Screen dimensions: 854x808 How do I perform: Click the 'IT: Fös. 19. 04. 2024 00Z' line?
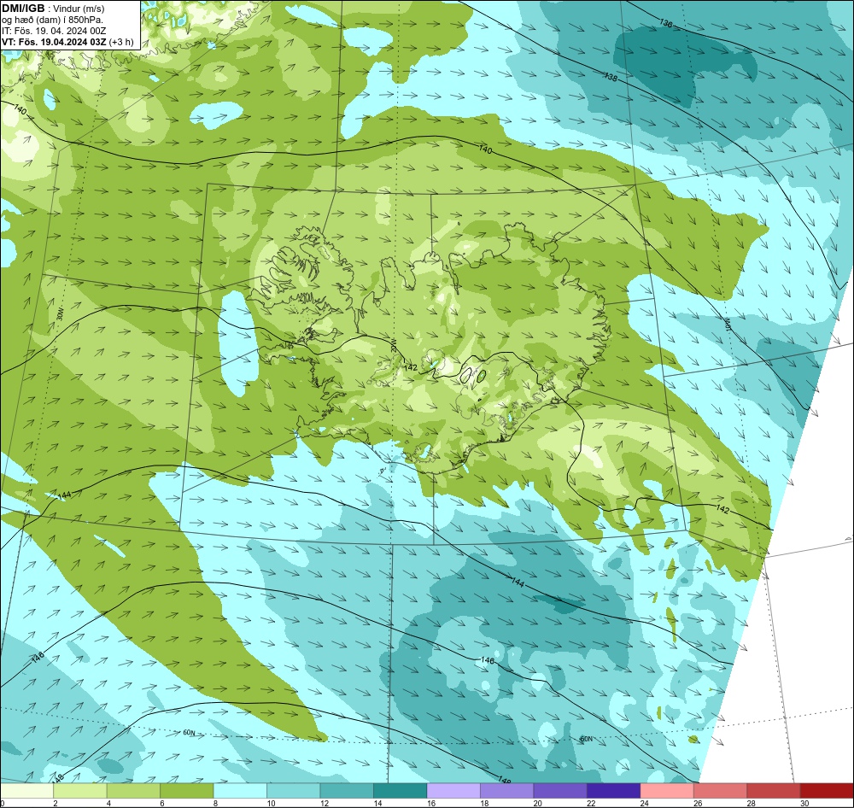[x=54, y=31]
